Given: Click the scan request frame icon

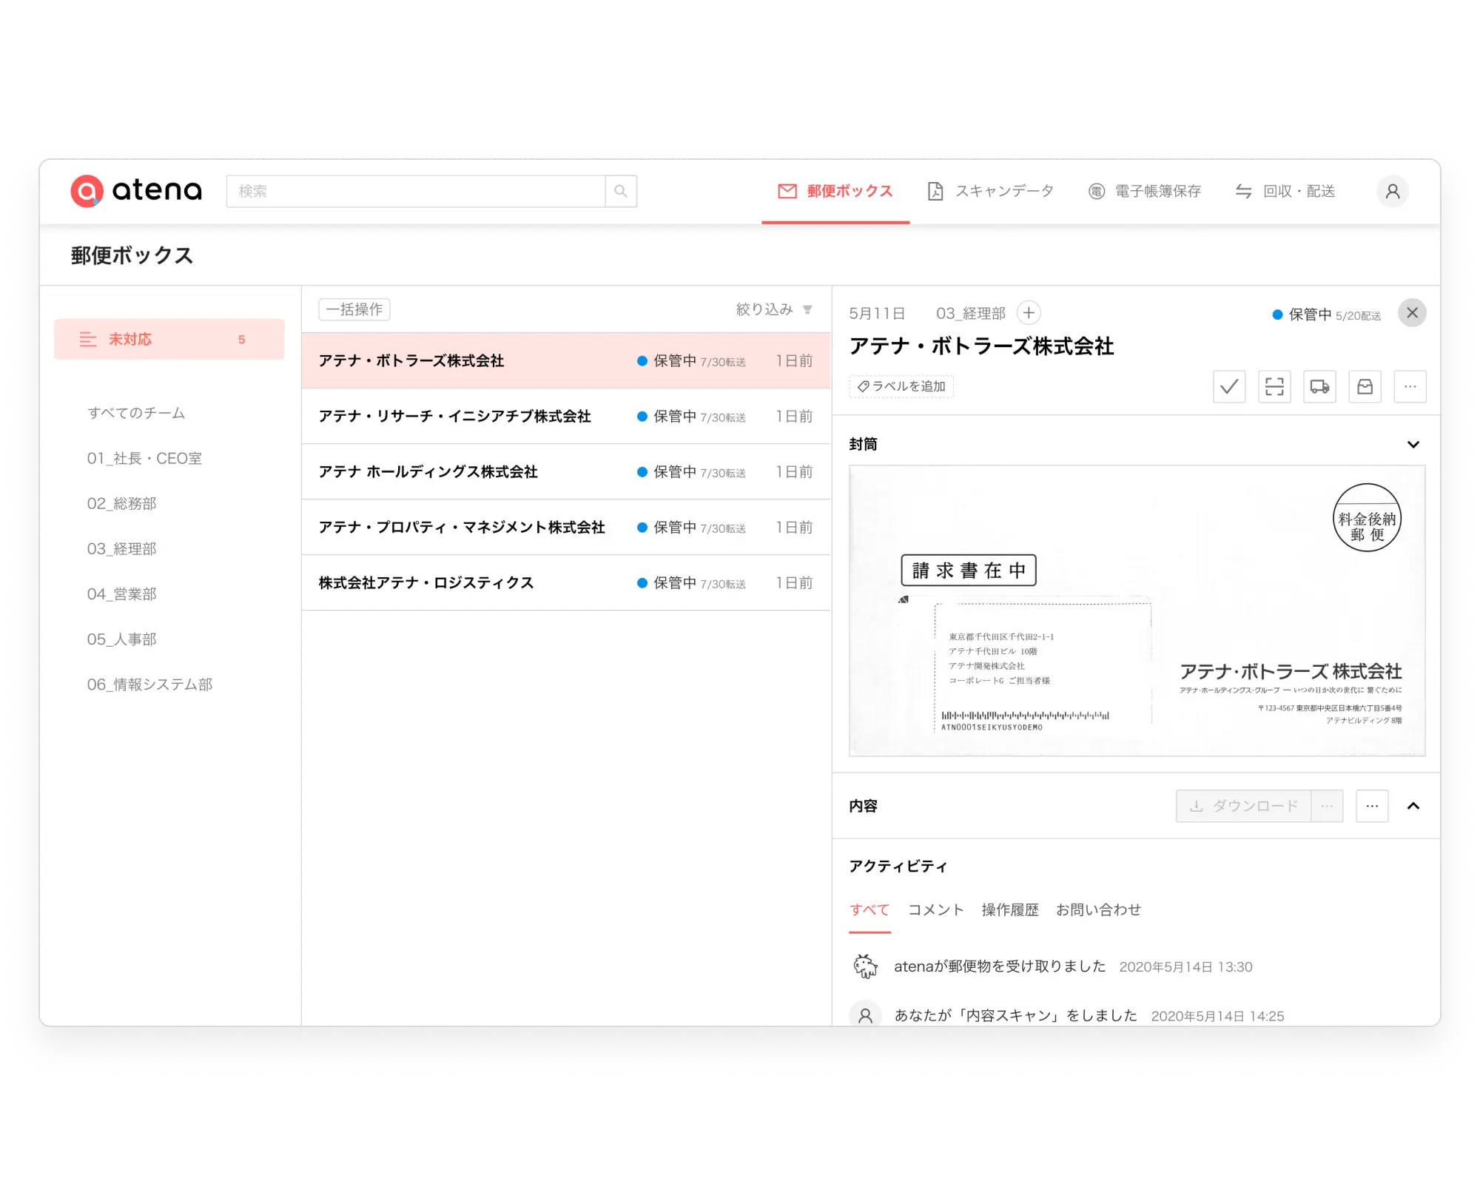Looking at the screenshot, I should coord(1274,386).
